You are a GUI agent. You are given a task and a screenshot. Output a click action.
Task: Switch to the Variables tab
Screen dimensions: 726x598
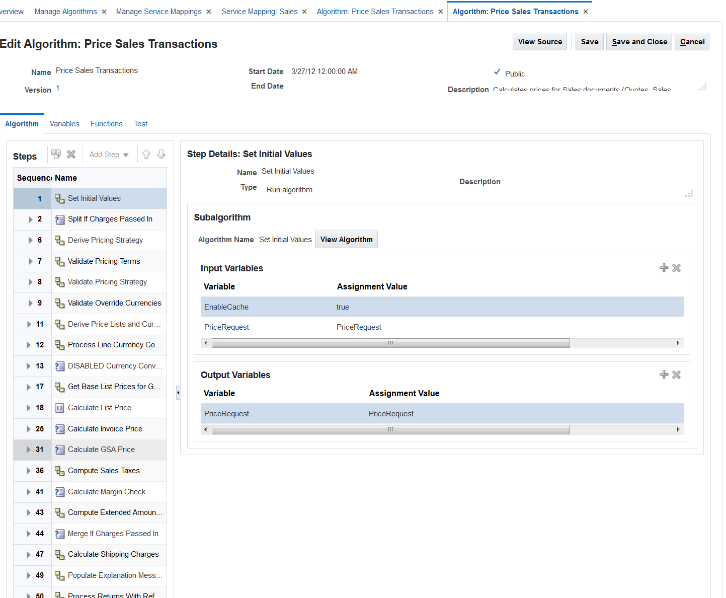tap(64, 123)
